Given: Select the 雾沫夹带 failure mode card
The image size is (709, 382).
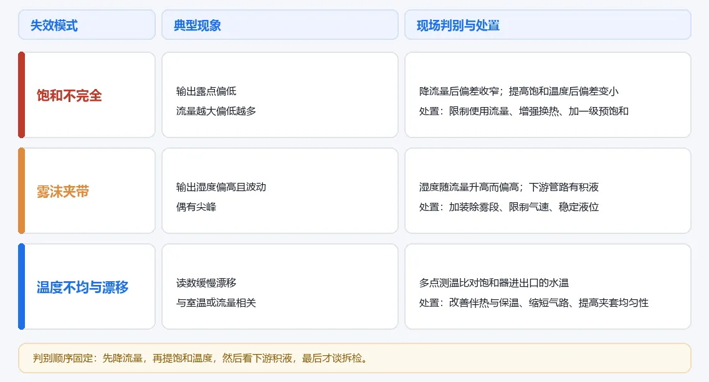Looking at the screenshot, I should point(87,190).
